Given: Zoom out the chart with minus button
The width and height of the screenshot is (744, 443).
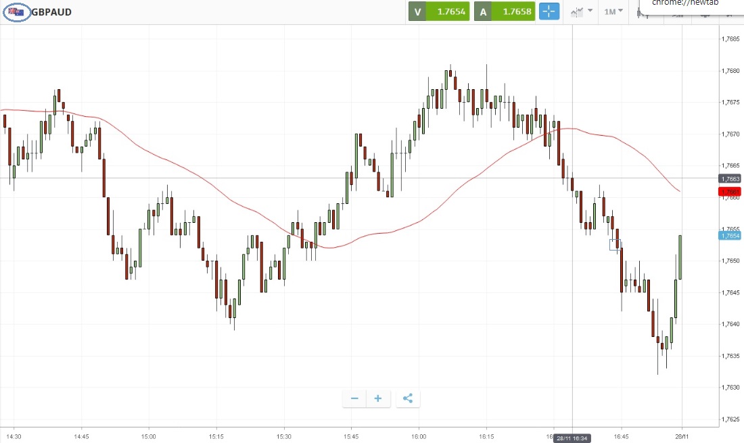Looking at the screenshot, I should pyautogui.click(x=354, y=398).
